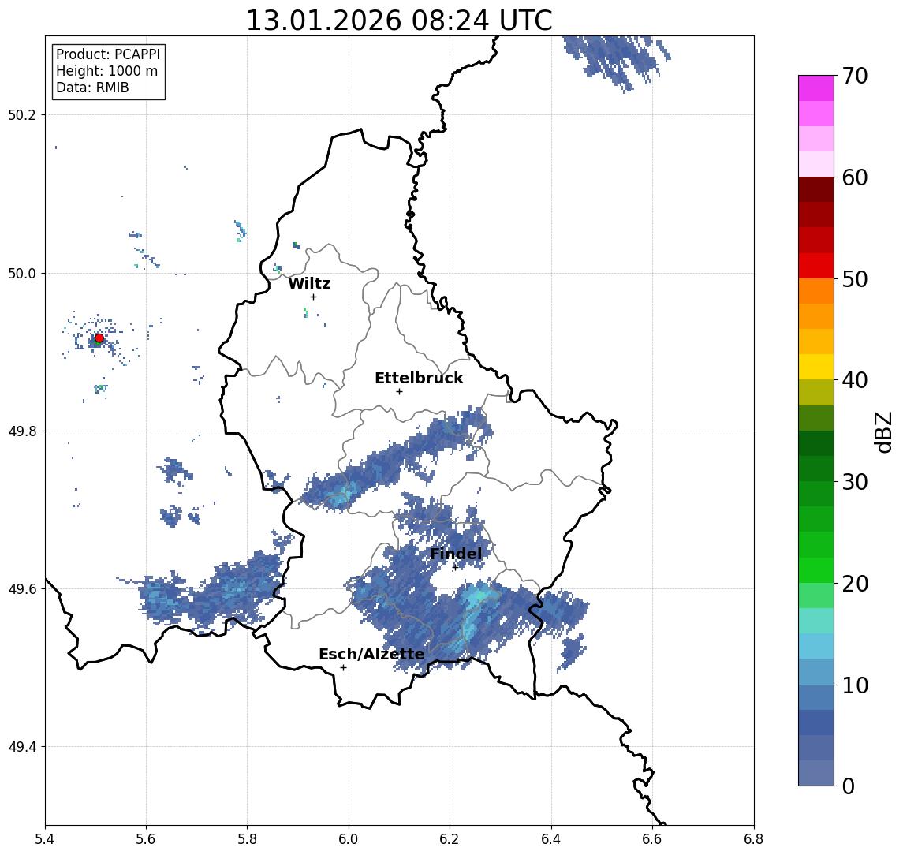Click the Ettelbruck city label

(419, 378)
